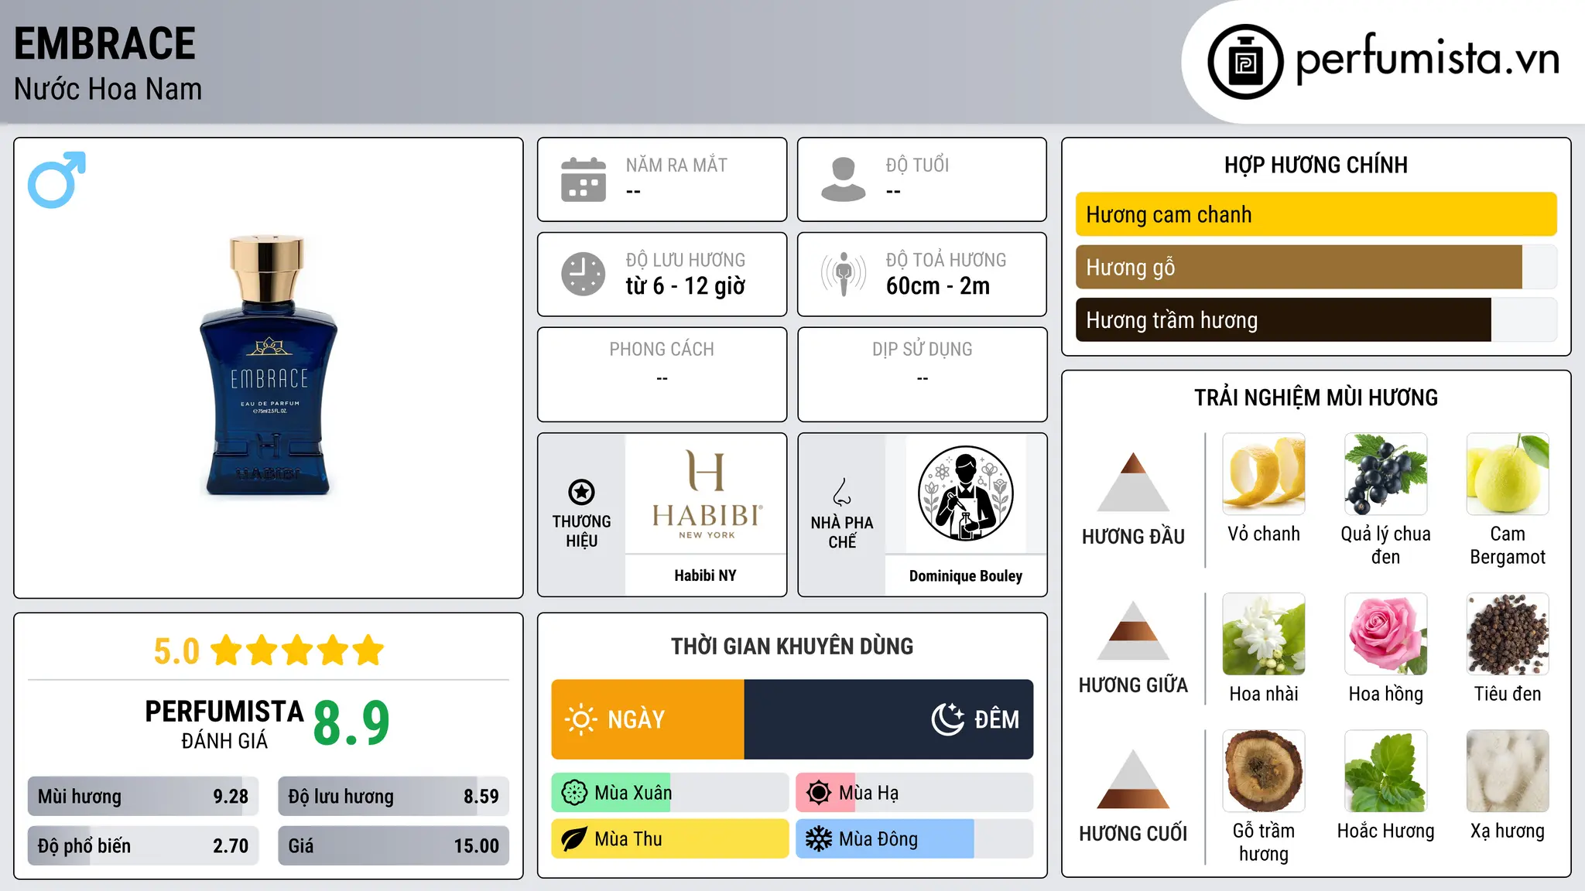Click the calendar icon beside Năm ra mắt
This screenshot has height=891, width=1585.
tap(584, 179)
